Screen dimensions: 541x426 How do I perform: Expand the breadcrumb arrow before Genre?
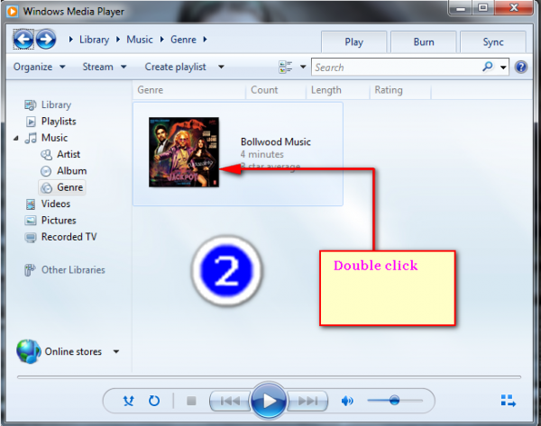click(x=161, y=40)
